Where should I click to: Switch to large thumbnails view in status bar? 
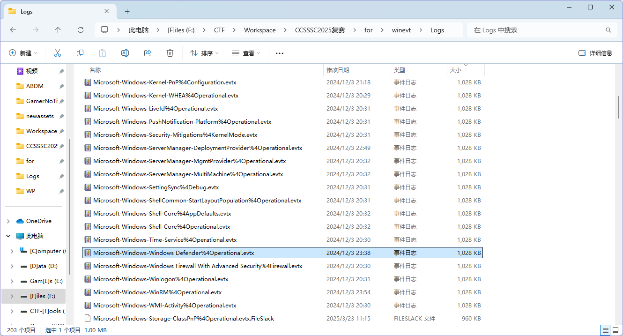coord(616,330)
